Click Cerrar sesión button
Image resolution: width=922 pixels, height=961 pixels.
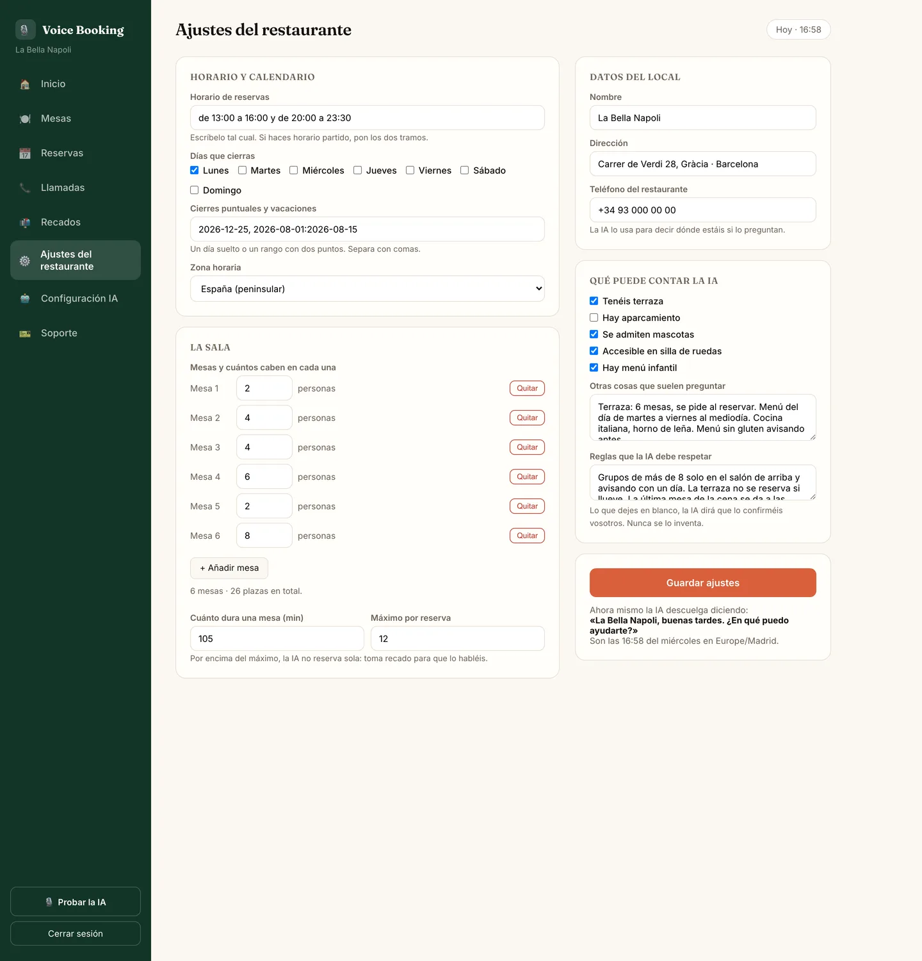pos(76,933)
